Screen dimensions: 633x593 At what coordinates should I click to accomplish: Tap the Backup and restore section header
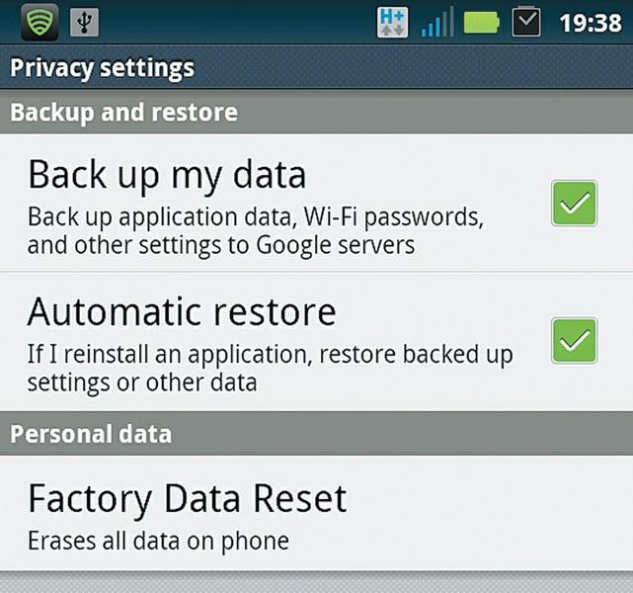pos(123,112)
